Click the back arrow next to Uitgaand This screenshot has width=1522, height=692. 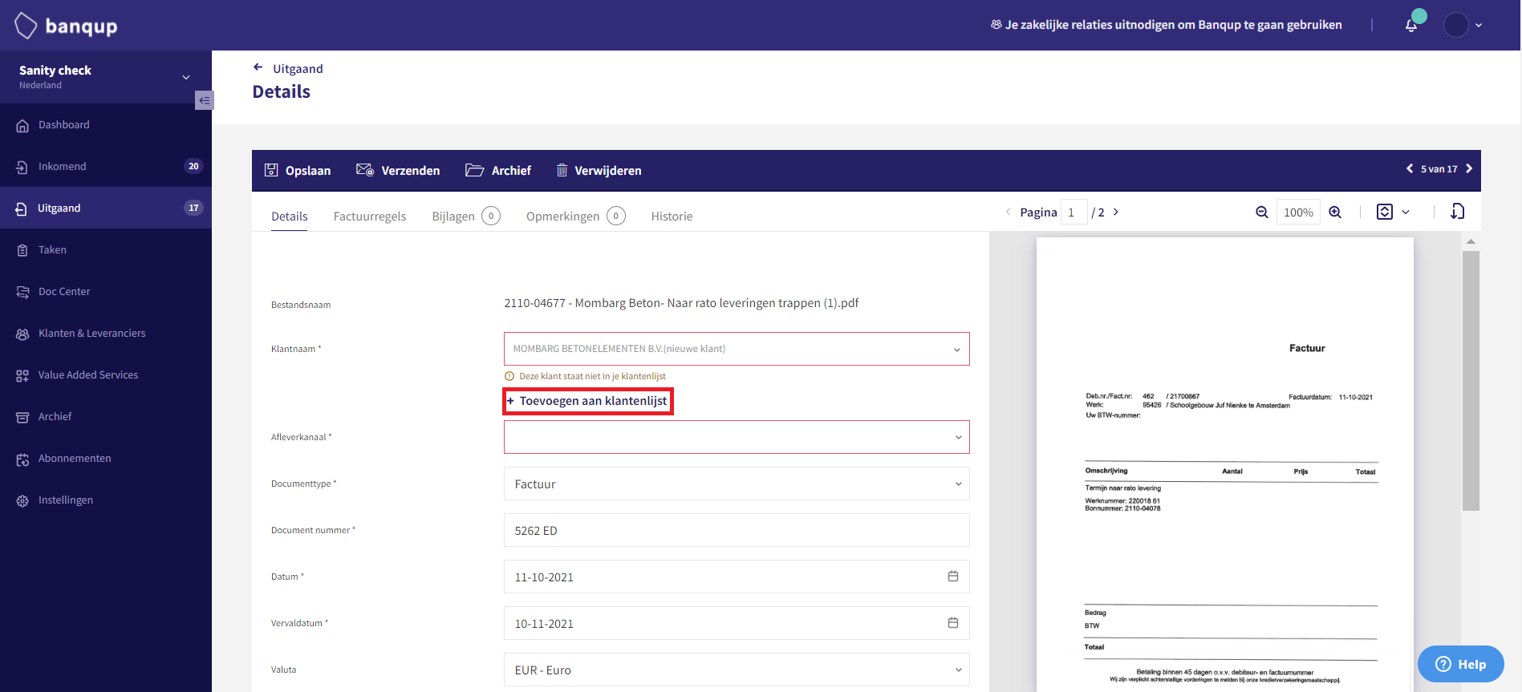(x=258, y=67)
